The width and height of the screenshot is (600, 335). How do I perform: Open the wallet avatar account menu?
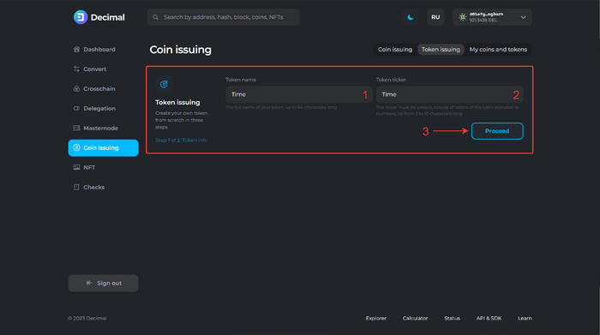463,17
